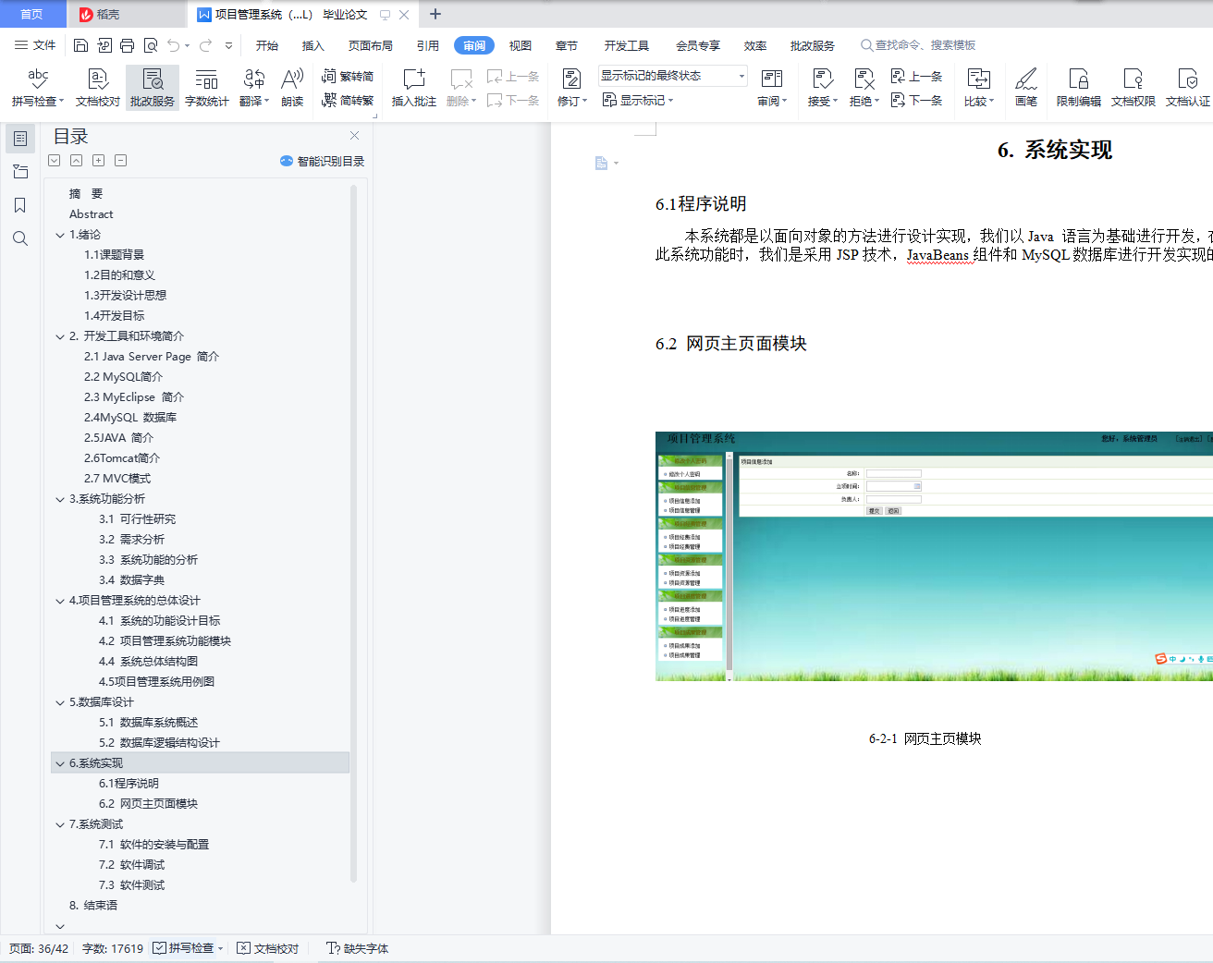Image resolution: width=1213 pixels, height=963 pixels.
Task: Open a new tab with plus button
Action: 435,14
